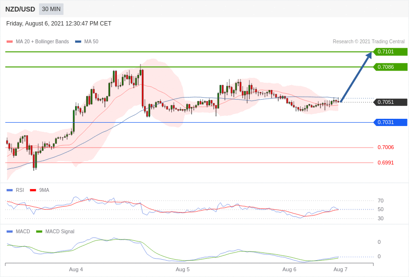Viewport: 409px width, 277px height.
Task: Click the MACD Signal green legend swatch
Action: pos(39,231)
